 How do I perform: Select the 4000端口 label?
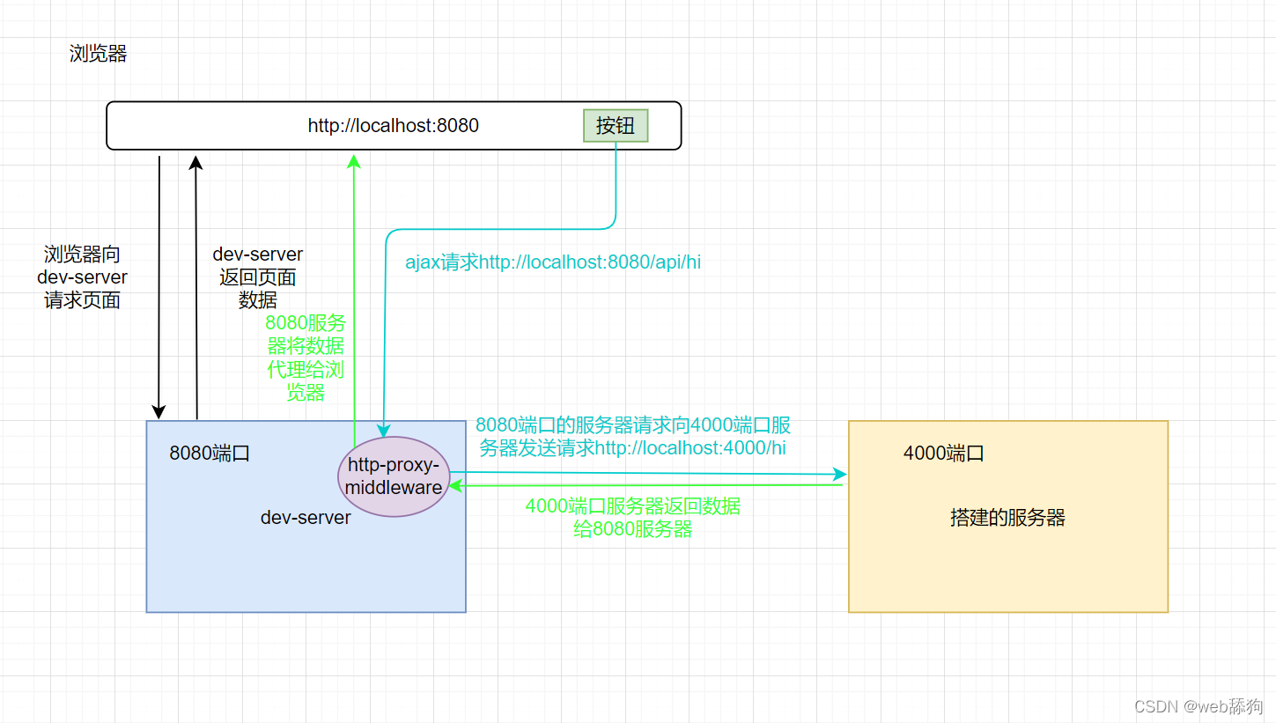click(944, 454)
